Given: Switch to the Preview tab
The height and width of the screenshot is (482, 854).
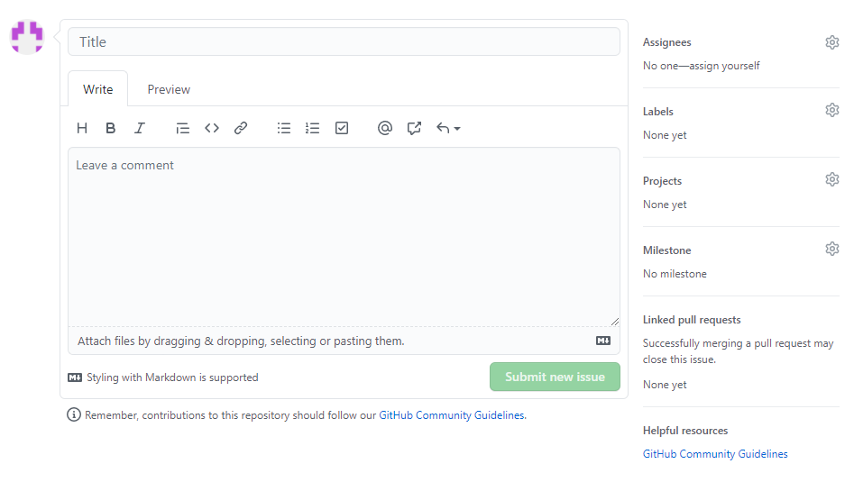Looking at the screenshot, I should point(169,89).
